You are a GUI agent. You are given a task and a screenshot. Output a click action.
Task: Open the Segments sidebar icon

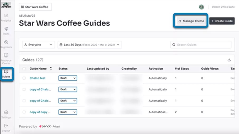click(x=6, y=44)
